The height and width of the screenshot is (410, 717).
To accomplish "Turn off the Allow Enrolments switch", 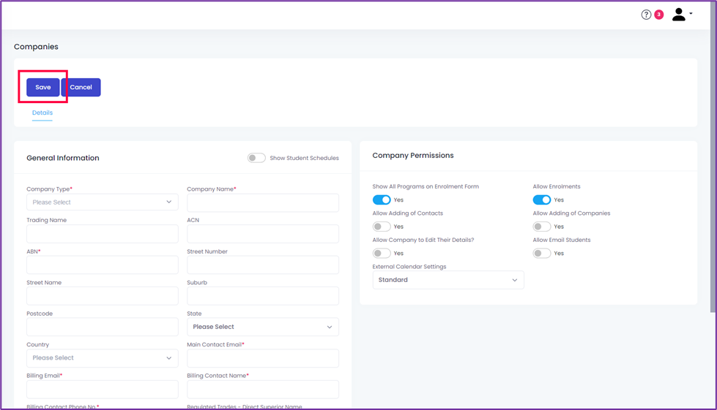I will (x=541, y=200).
